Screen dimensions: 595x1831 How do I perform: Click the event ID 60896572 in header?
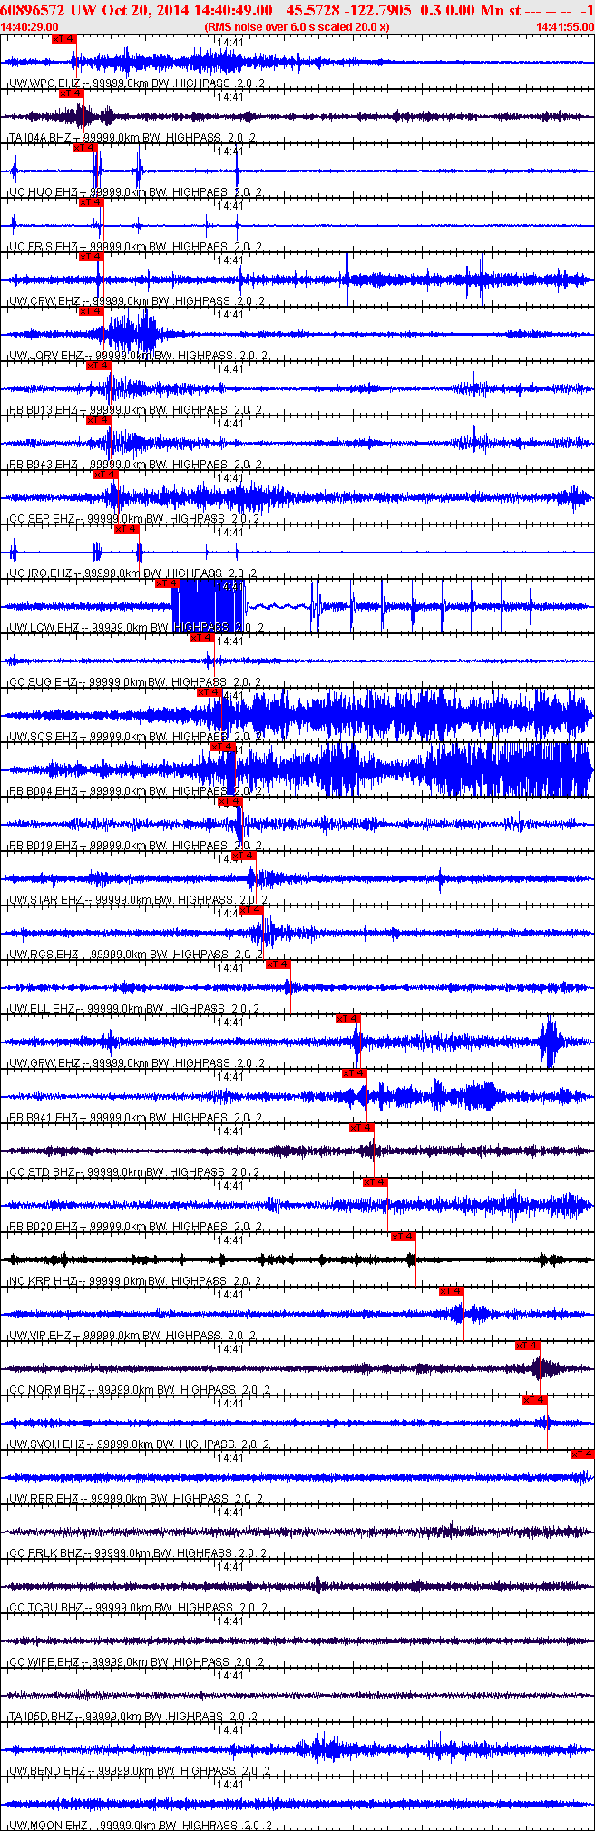coord(34,10)
